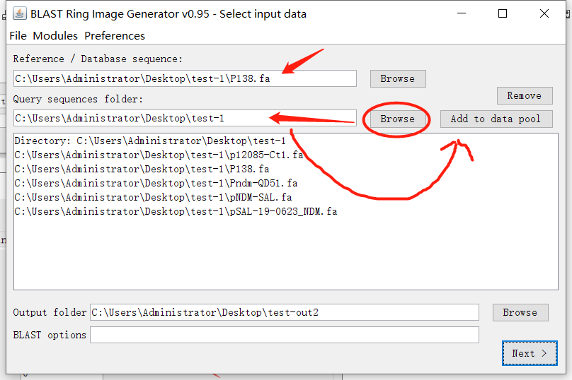Click the Java app icon in title bar
Image resolution: width=572 pixels, height=380 pixels.
pos(19,13)
